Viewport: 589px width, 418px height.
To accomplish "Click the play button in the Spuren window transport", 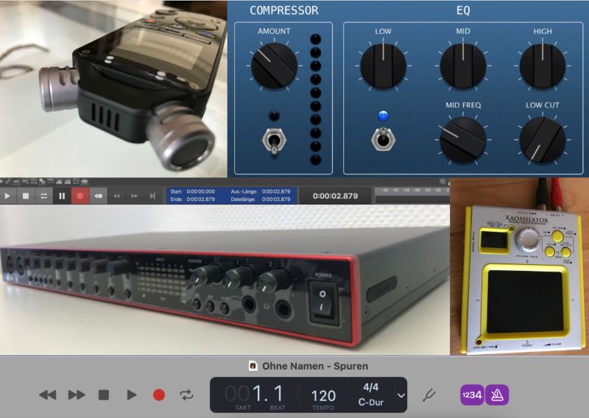I will tap(132, 395).
